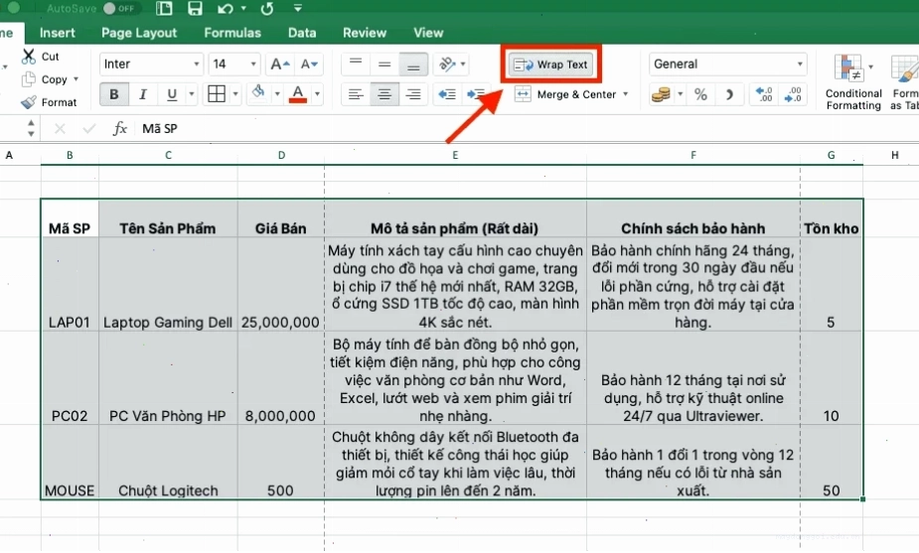The image size is (919, 553).
Task: Click the Increase Decimal icon
Action: 764,94
